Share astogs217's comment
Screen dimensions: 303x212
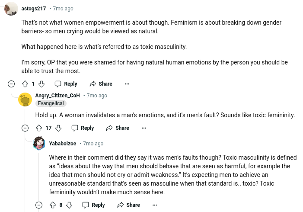coord(101,84)
